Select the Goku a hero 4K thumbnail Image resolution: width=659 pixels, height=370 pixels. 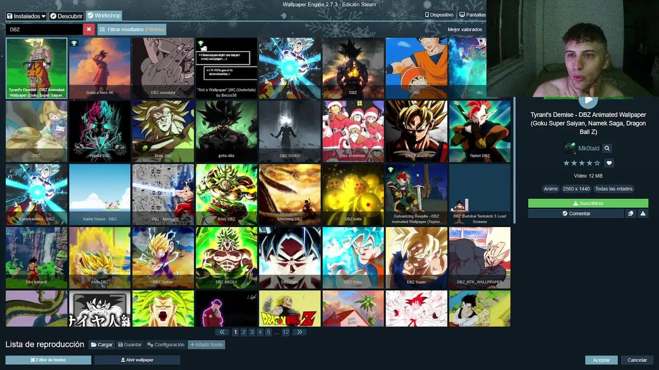tap(100, 68)
